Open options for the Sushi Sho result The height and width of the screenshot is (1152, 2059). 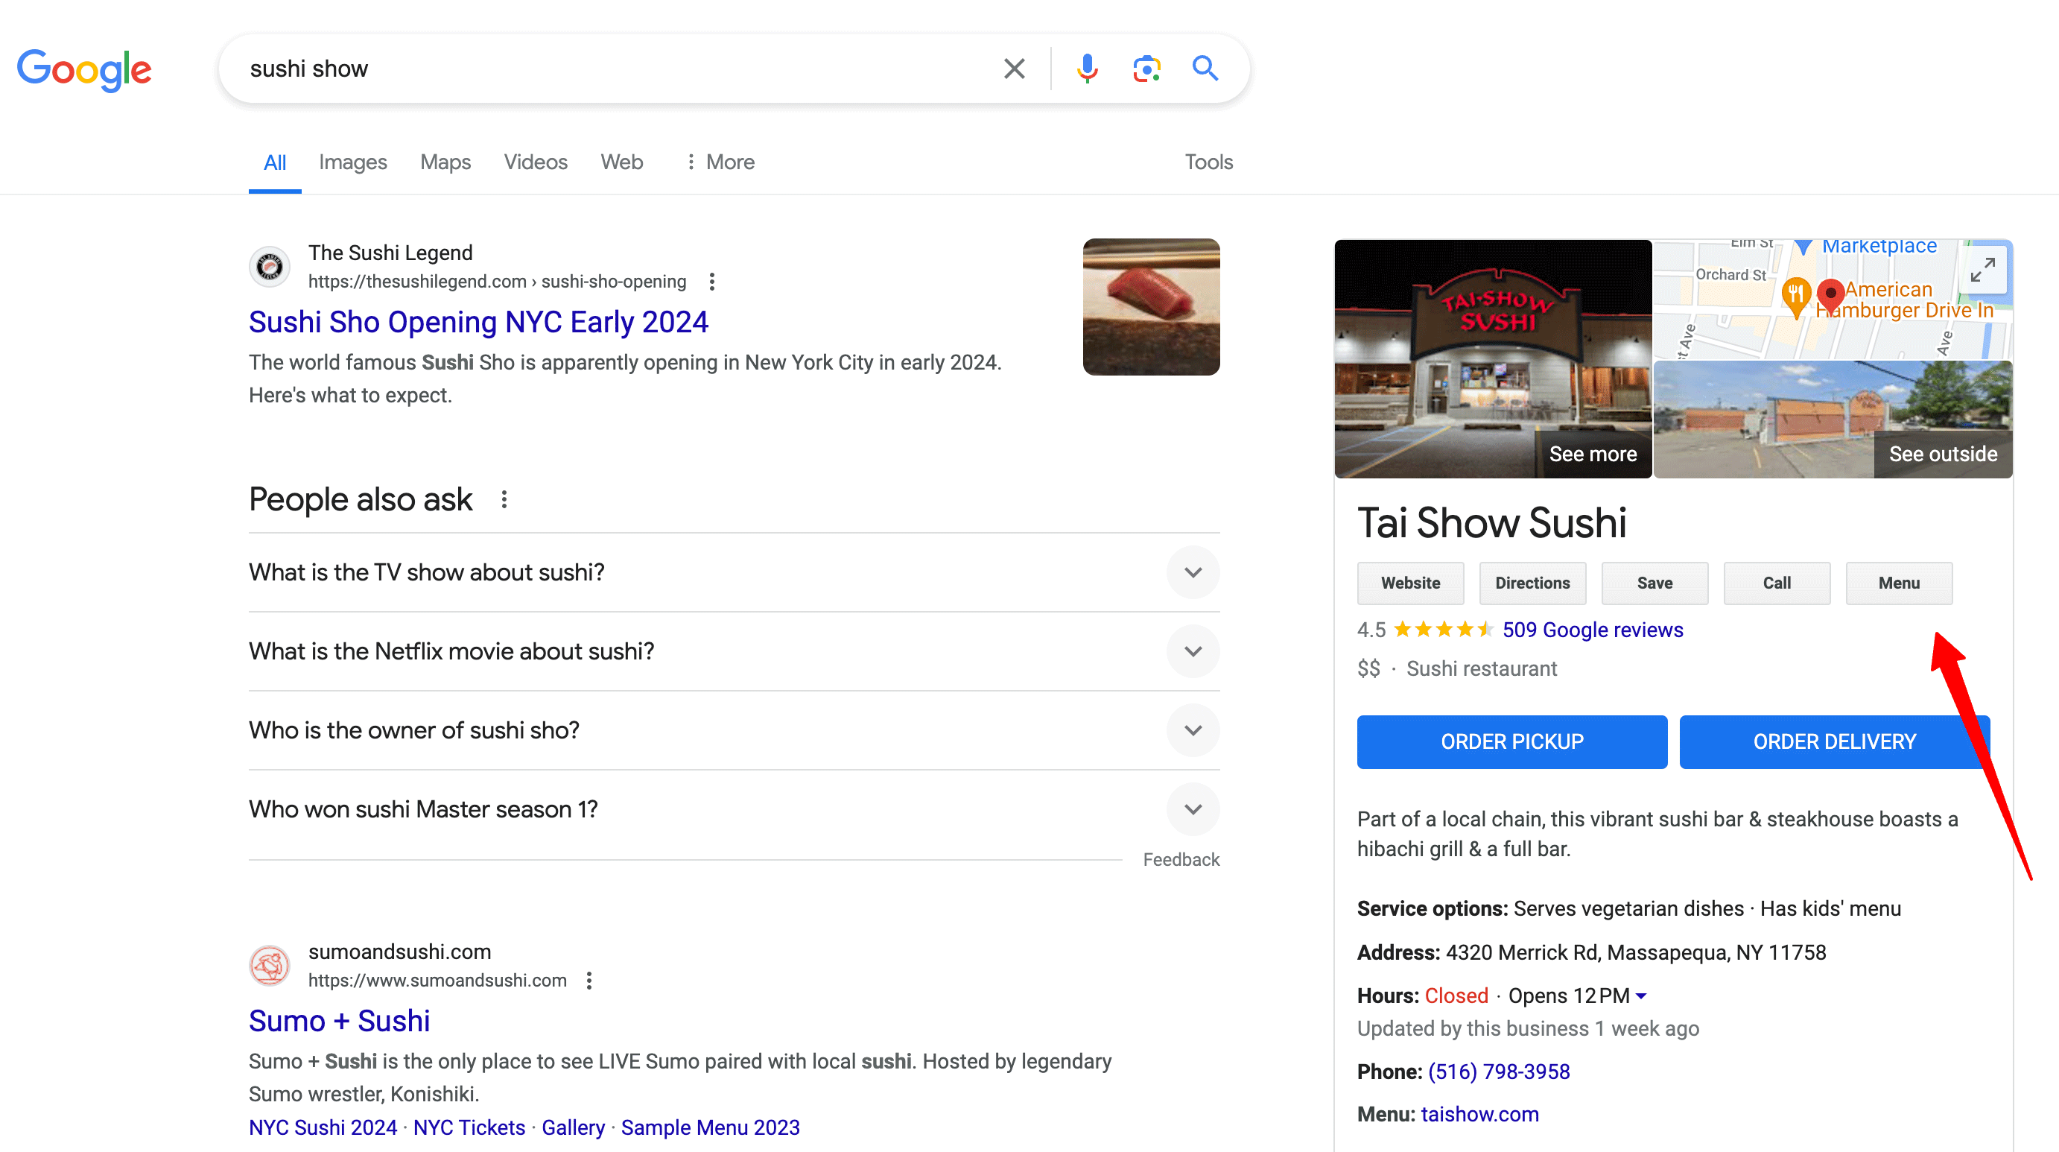(x=711, y=282)
